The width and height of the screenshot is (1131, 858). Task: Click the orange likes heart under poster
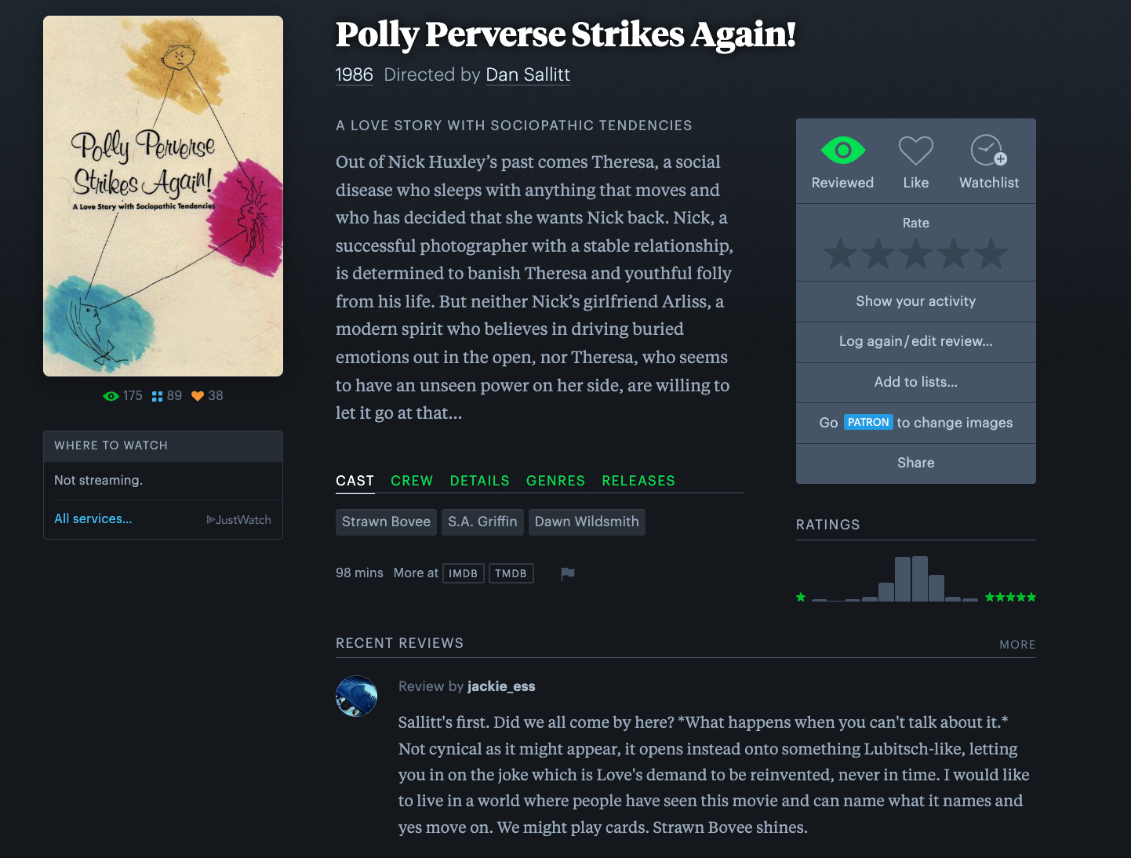pos(198,396)
